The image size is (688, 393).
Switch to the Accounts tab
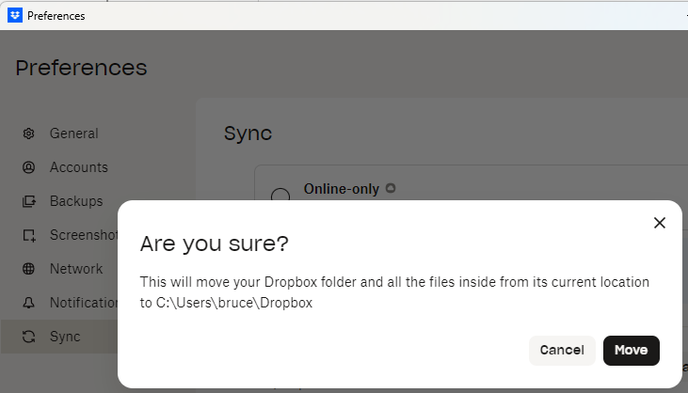point(78,167)
